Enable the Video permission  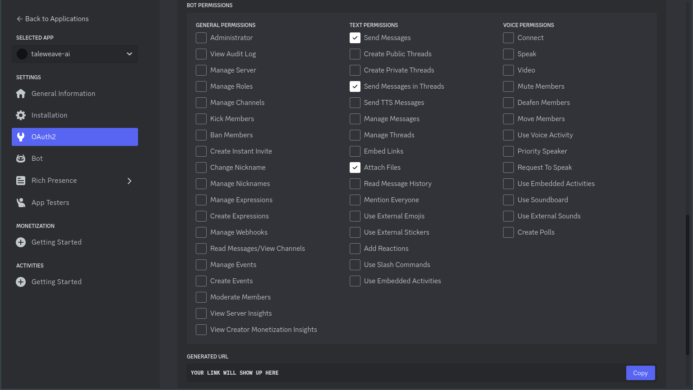[508, 70]
